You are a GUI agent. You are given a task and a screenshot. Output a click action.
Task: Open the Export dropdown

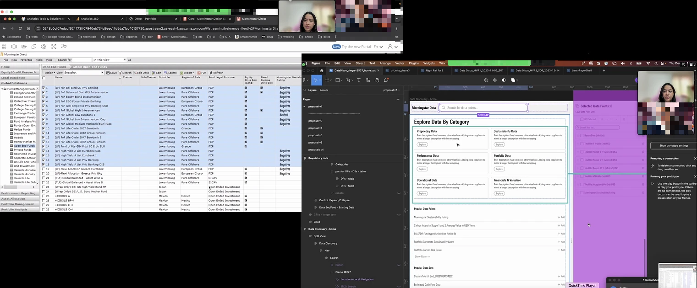187,73
